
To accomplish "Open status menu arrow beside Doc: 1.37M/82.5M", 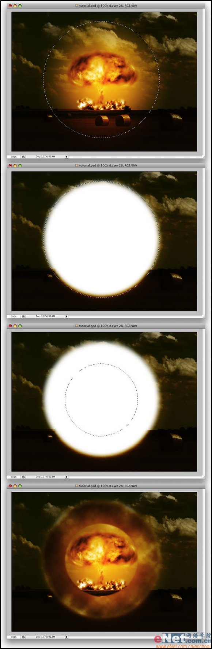I will [x=67, y=637].
